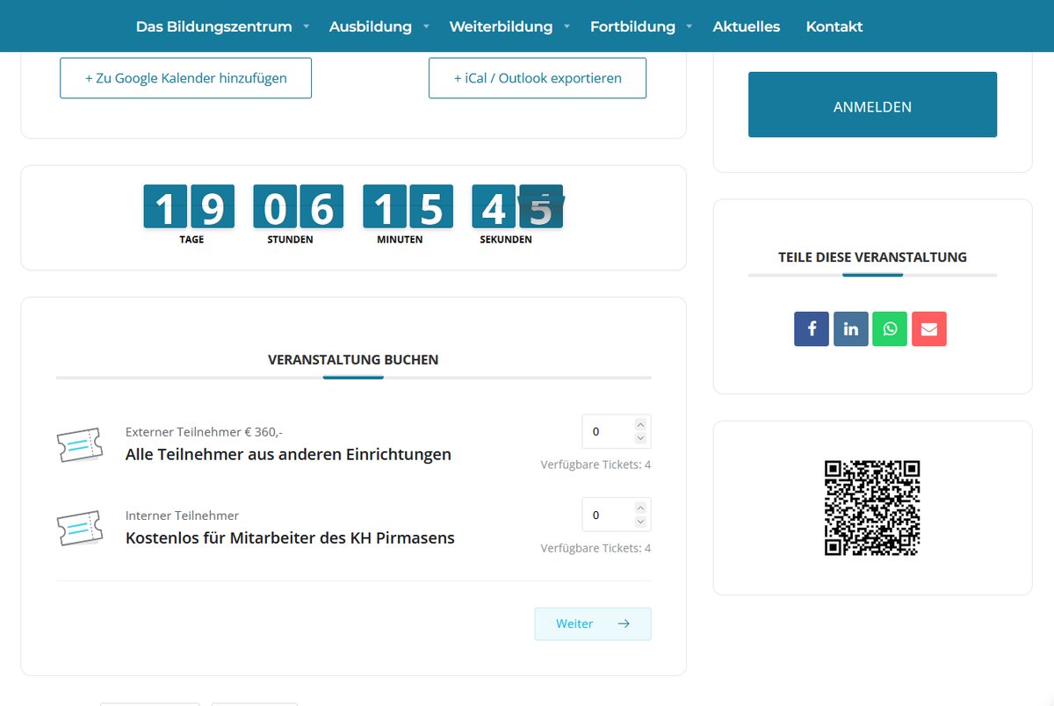Decrease Interner Teilnehmer ticket count
Screen dimensions: 1054x706
pos(640,522)
